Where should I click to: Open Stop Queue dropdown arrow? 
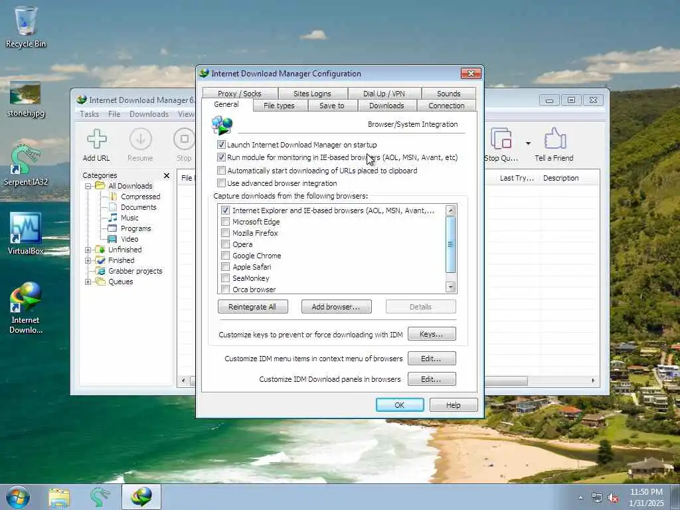pos(528,143)
